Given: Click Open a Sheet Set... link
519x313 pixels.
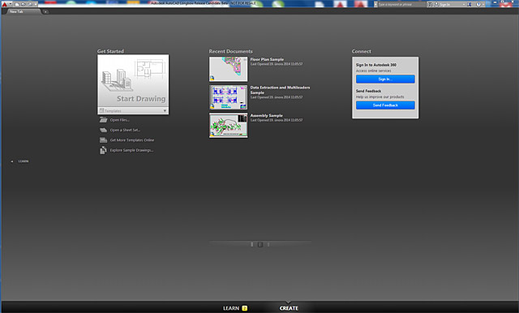Looking at the screenshot, I should pos(125,130).
